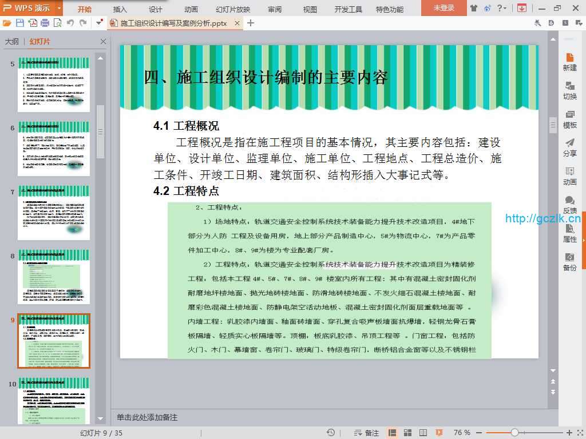This screenshot has width=586, height=439.
Task: Switch to reading view in status bar
Action: [424, 433]
